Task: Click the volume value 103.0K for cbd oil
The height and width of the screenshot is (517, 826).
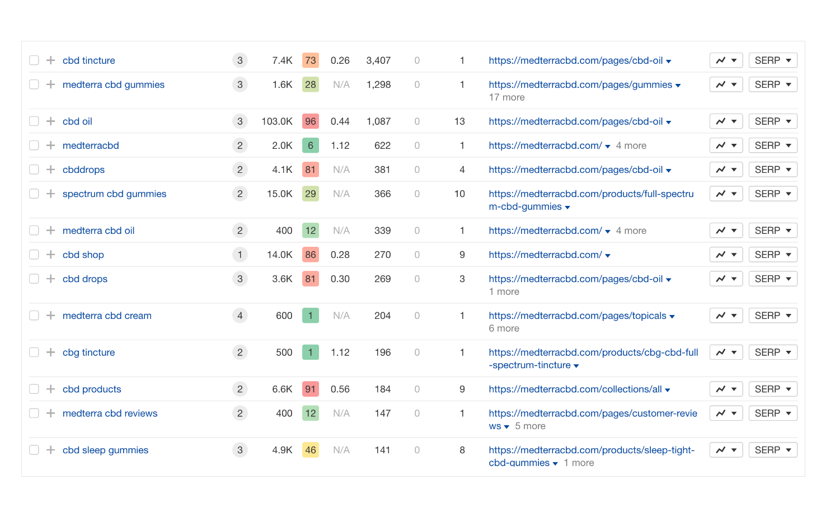Action: [x=277, y=121]
